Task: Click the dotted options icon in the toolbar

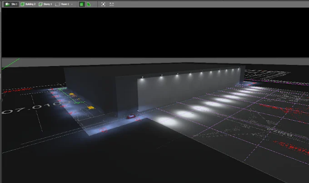Action: point(112,4)
